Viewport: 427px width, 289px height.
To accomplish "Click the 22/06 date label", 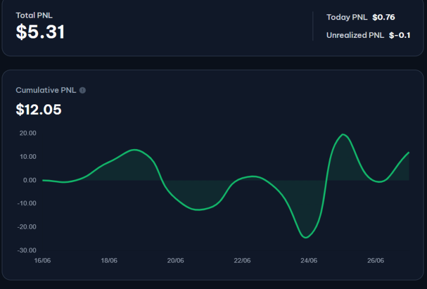I will (x=242, y=260).
